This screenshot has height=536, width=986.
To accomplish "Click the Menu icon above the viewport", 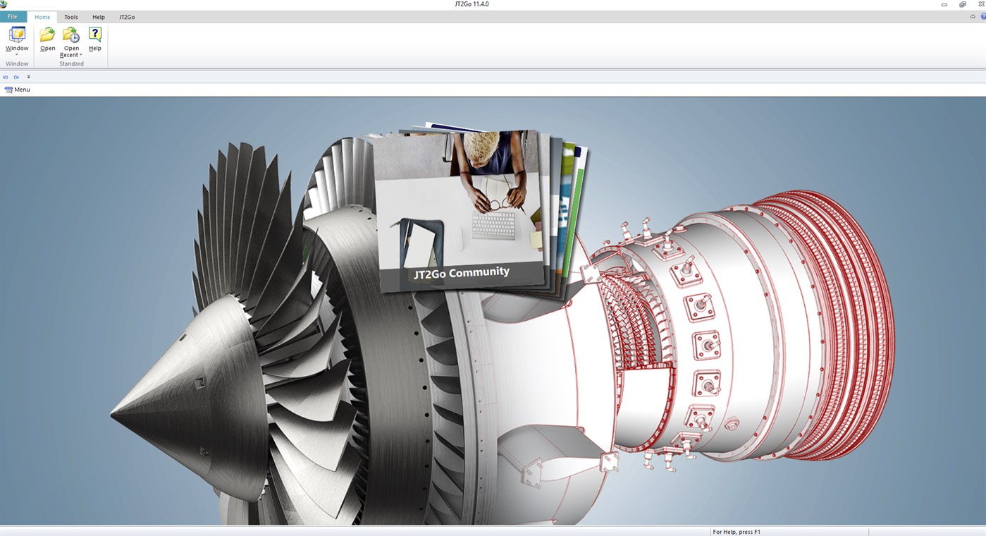I will click(x=8, y=90).
